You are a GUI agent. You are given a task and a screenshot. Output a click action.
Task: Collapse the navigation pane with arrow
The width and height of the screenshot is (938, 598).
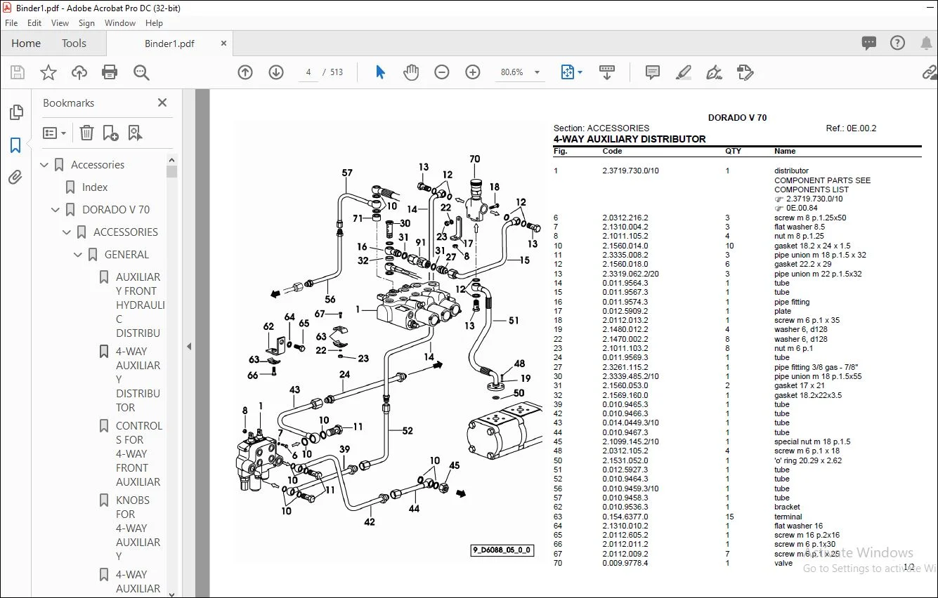pyautogui.click(x=188, y=346)
